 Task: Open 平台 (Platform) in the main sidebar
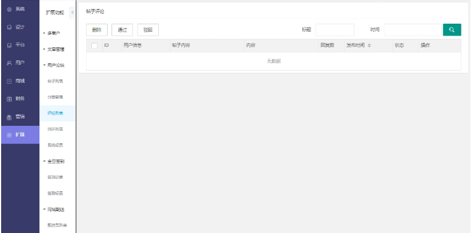point(20,45)
